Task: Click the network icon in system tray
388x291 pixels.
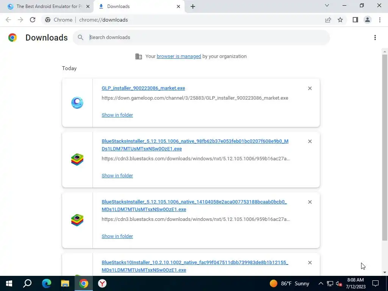Action: coord(330,283)
